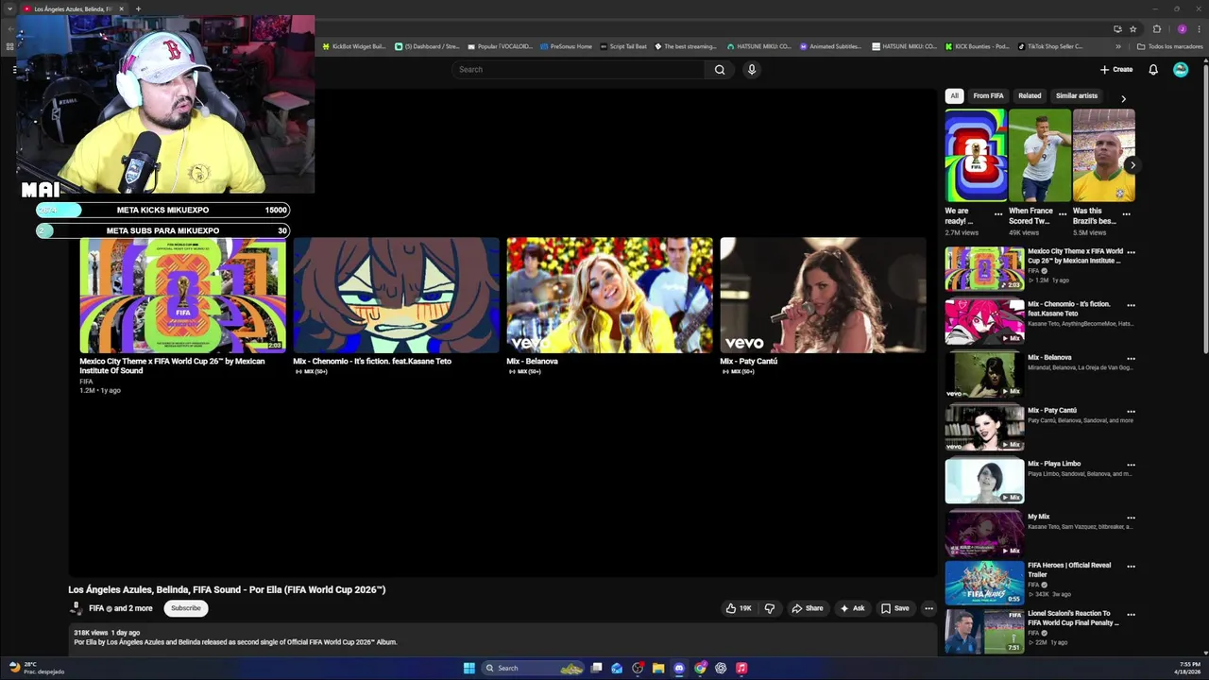Open the clock and date in taskbar
This screenshot has width=1209, height=680.
click(1187, 668)
